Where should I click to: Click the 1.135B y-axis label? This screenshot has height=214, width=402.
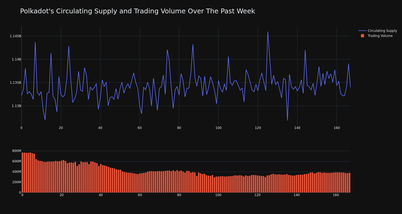click(x=15, y=83)
